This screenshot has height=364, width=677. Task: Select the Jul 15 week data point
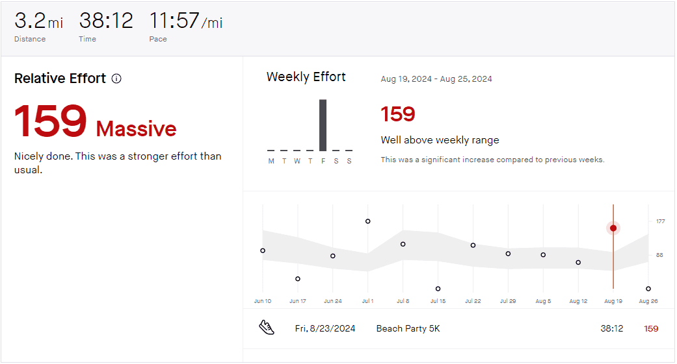(x=438, y=289)
